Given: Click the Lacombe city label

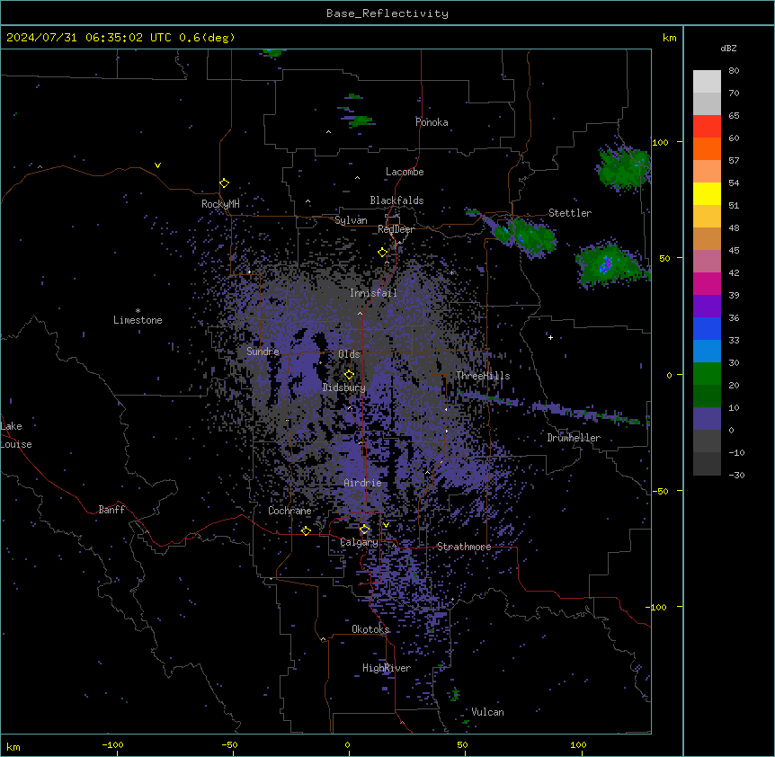Looking at the screenshot, I should click(405, 172).
